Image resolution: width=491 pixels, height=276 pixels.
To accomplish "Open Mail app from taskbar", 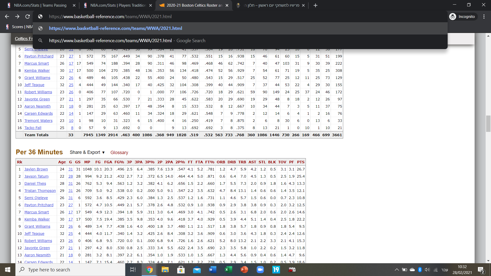I will (x=197, y=270).
